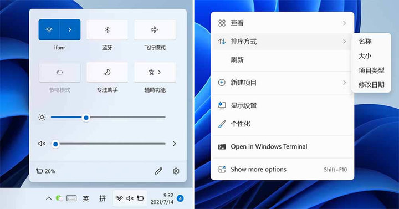
Task: Open notification badge showing 4
Action: pos(180,198)
